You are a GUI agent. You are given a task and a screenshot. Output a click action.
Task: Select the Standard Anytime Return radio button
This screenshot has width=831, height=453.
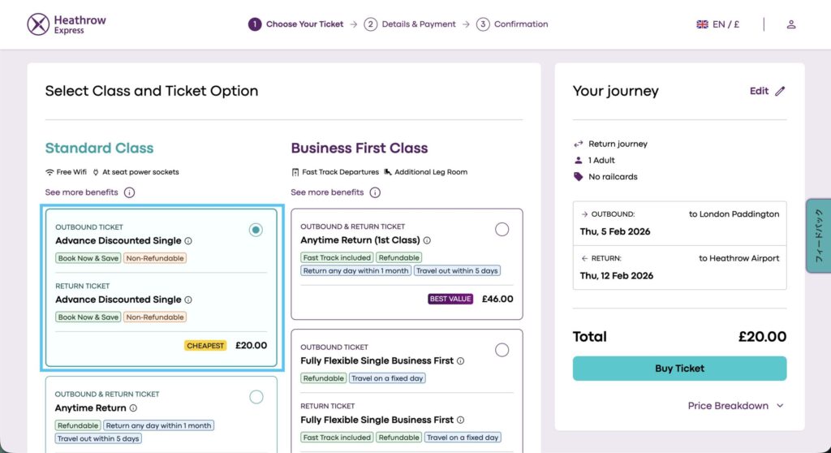click(x=256, y=397)
